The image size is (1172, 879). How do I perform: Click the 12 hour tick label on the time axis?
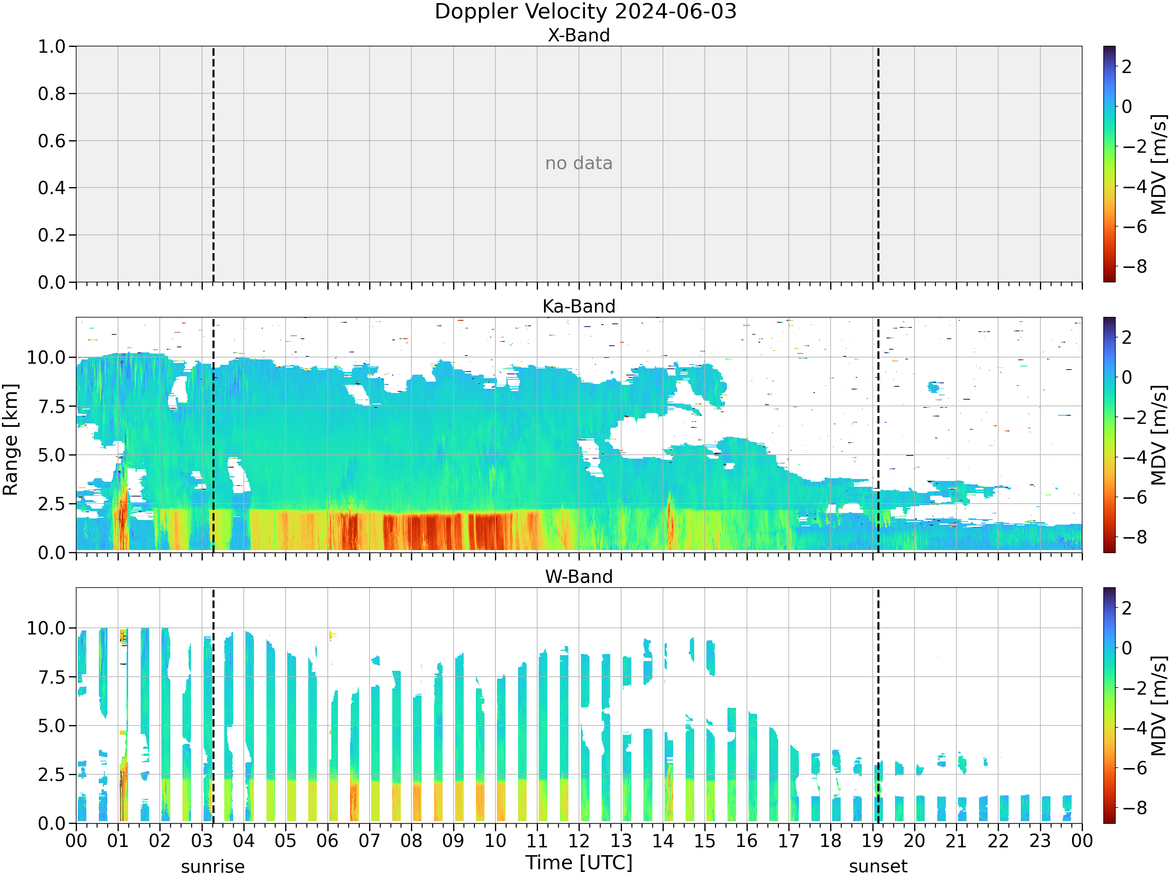[579, 841]
